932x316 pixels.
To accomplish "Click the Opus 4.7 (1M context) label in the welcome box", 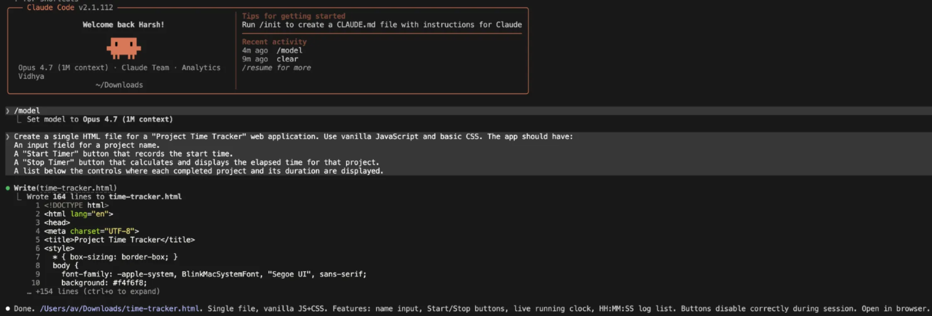I will point(63,67).
